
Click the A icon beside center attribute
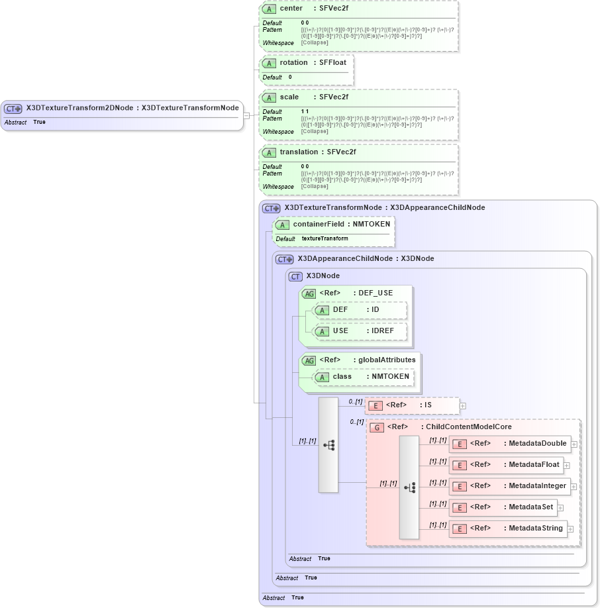(269, 9)
